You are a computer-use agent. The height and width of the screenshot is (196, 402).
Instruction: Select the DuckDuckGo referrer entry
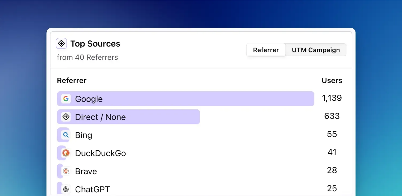[100, 153]
